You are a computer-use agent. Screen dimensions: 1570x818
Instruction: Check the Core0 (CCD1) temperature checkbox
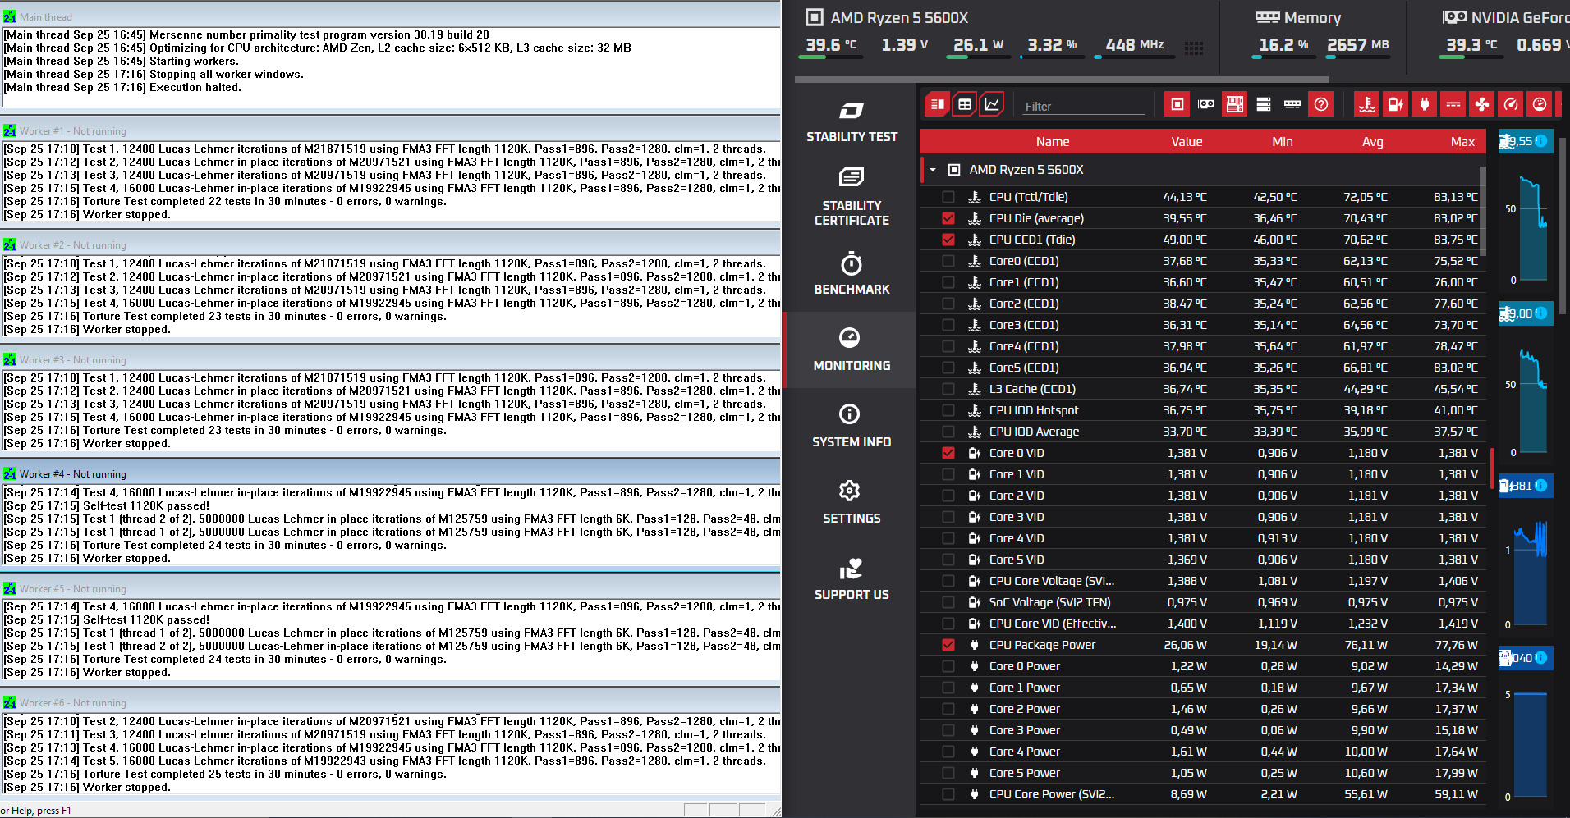point(948,261)
